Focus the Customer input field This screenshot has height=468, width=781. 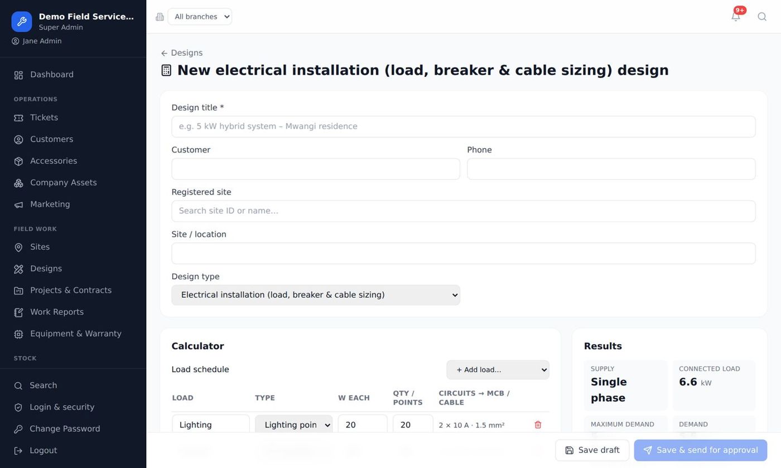pyautogui.click(x=316, y=169)
